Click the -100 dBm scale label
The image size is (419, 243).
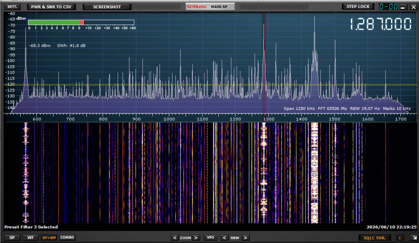tap(10, 61)
